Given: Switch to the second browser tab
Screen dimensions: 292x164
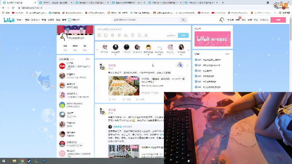Looking at the screenshot, I should coord(55,3).
